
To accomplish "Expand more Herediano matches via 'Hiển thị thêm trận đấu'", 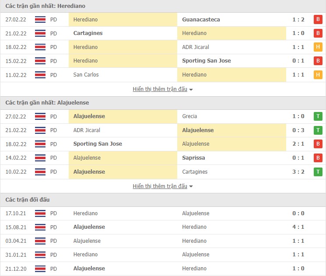I will [x=160, y=89].
